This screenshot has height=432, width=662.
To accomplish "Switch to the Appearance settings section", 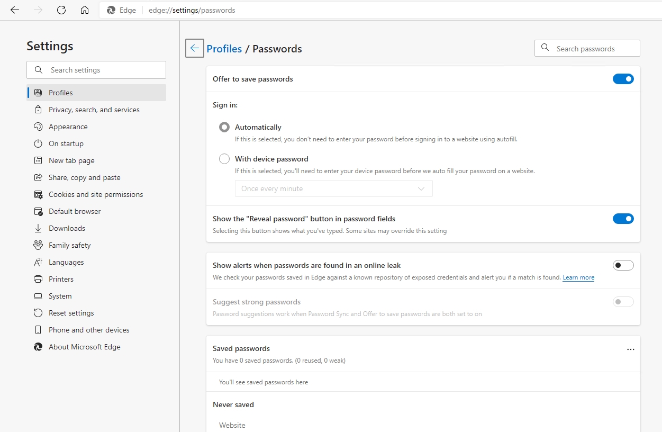I will tap(67, 127).
